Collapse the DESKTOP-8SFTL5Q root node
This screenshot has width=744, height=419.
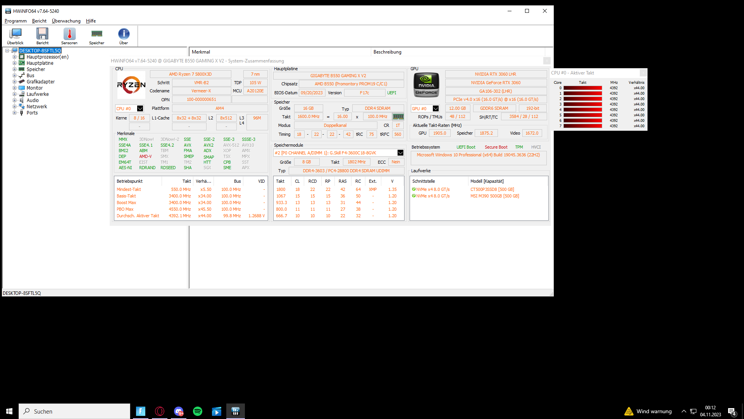(7, 51)
